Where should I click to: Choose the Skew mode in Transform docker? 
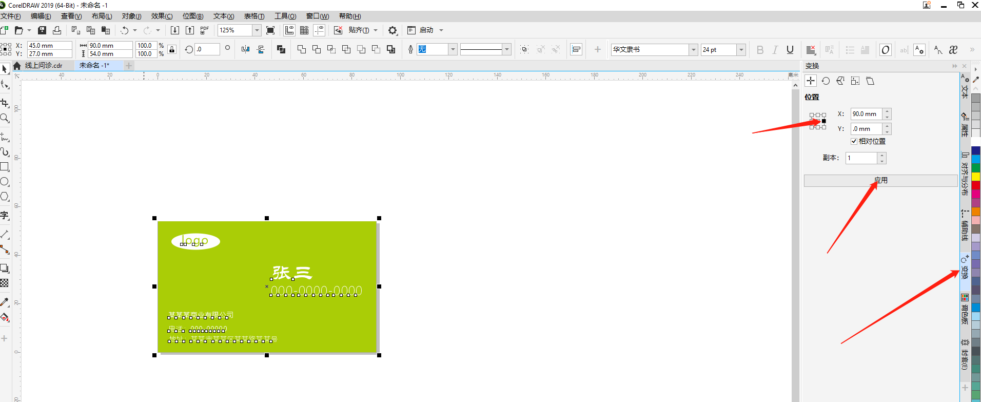tap(870, 81)
